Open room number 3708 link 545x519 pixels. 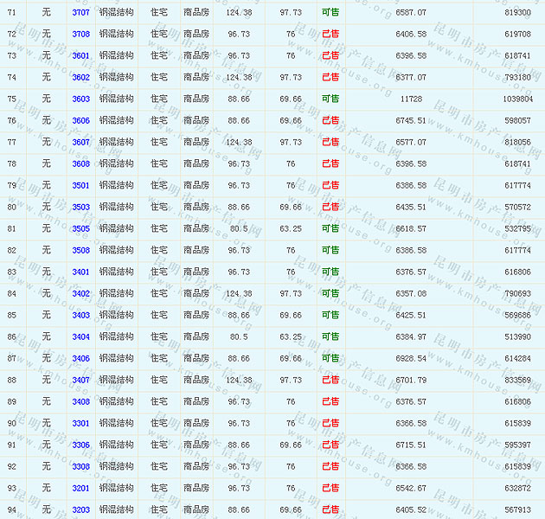80,35
